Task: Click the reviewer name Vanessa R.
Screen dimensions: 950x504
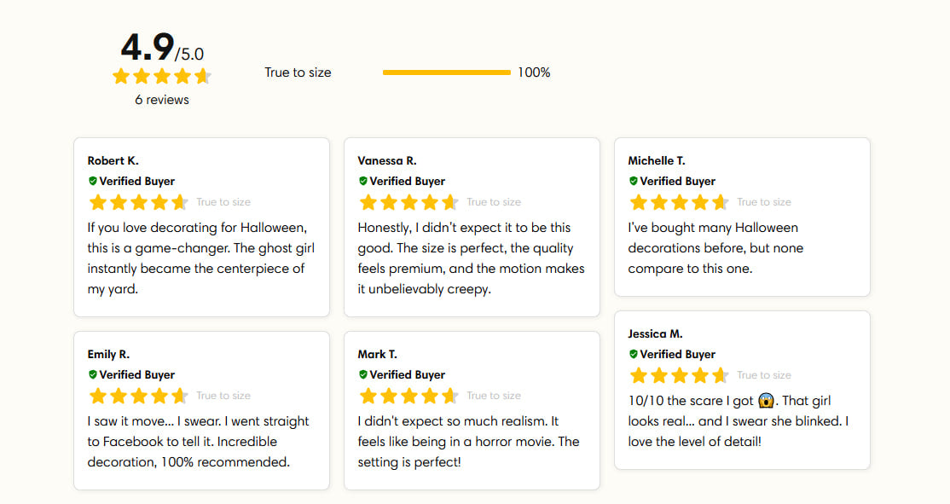Action: click(387, 161)
